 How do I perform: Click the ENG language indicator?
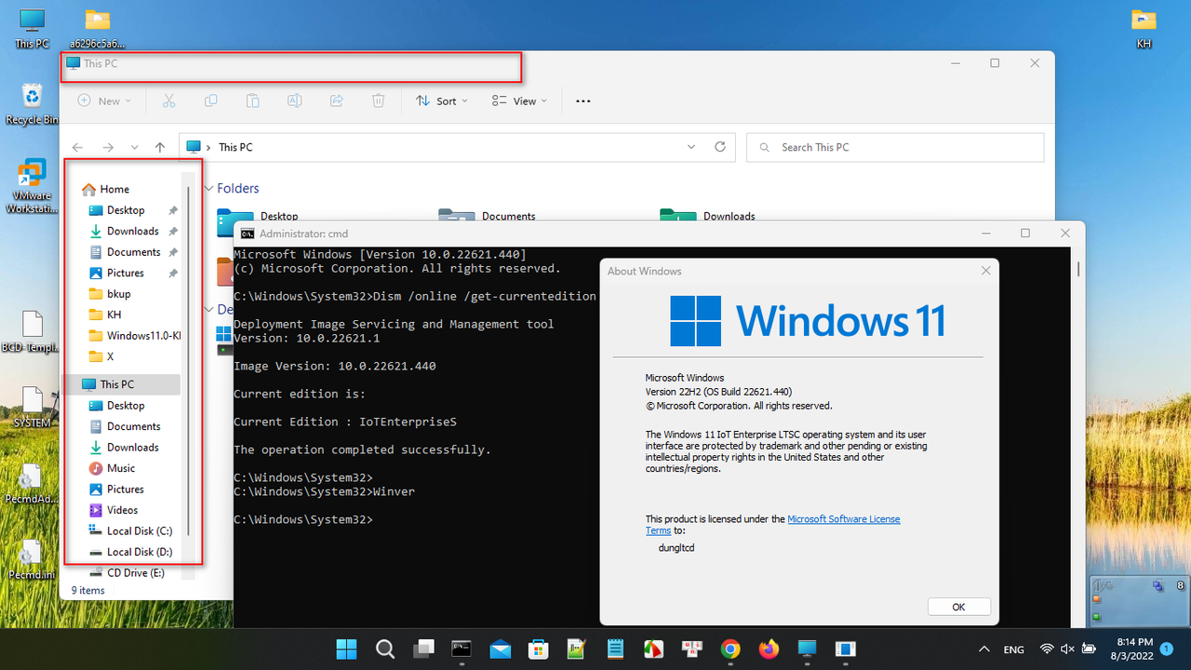[x=1014, y=650]
